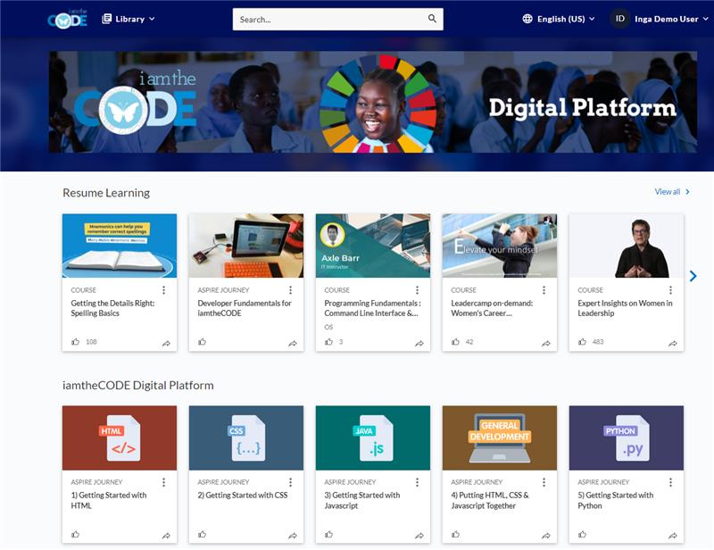This screenshot has height=550, width=714.
Task: Like 3) Getting Started with Javascript
Action: click(328, 534)
